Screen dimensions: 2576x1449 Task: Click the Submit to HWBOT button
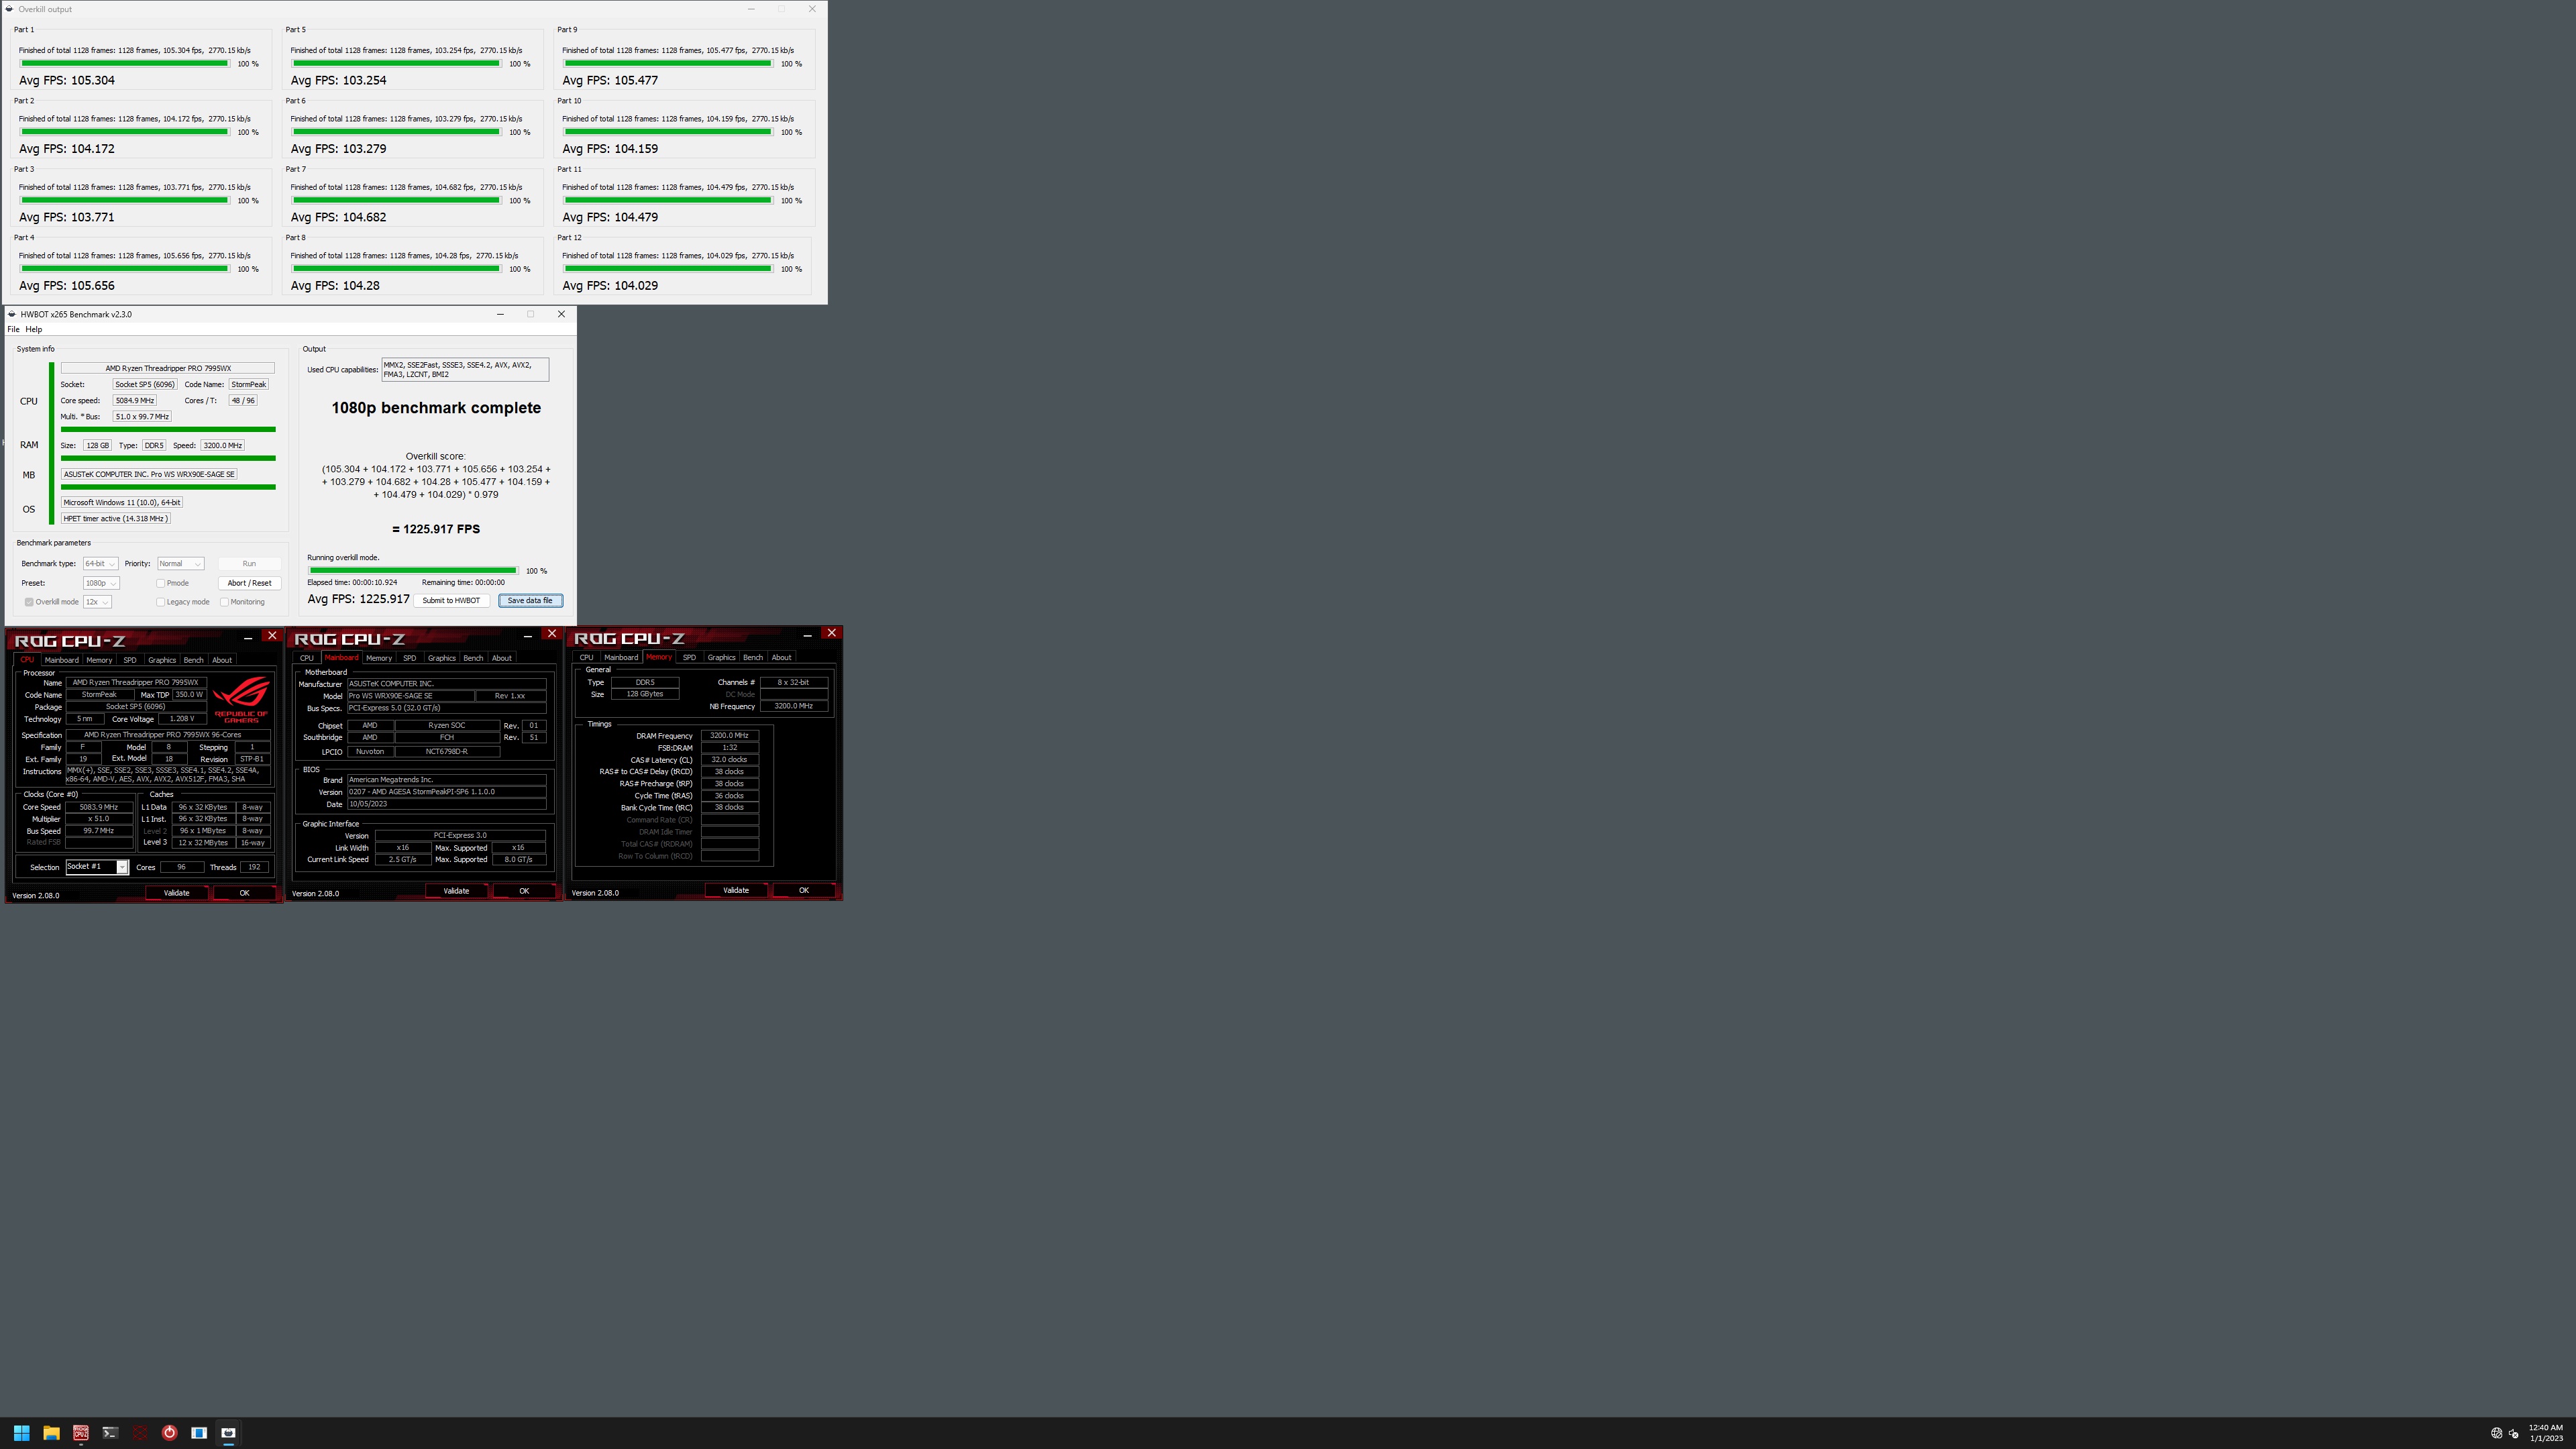(451, 601)
